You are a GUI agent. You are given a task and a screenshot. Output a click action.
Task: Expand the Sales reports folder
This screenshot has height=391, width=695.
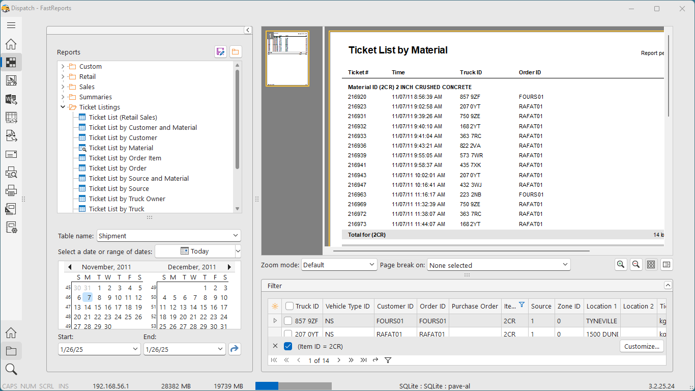coord(63,87)
